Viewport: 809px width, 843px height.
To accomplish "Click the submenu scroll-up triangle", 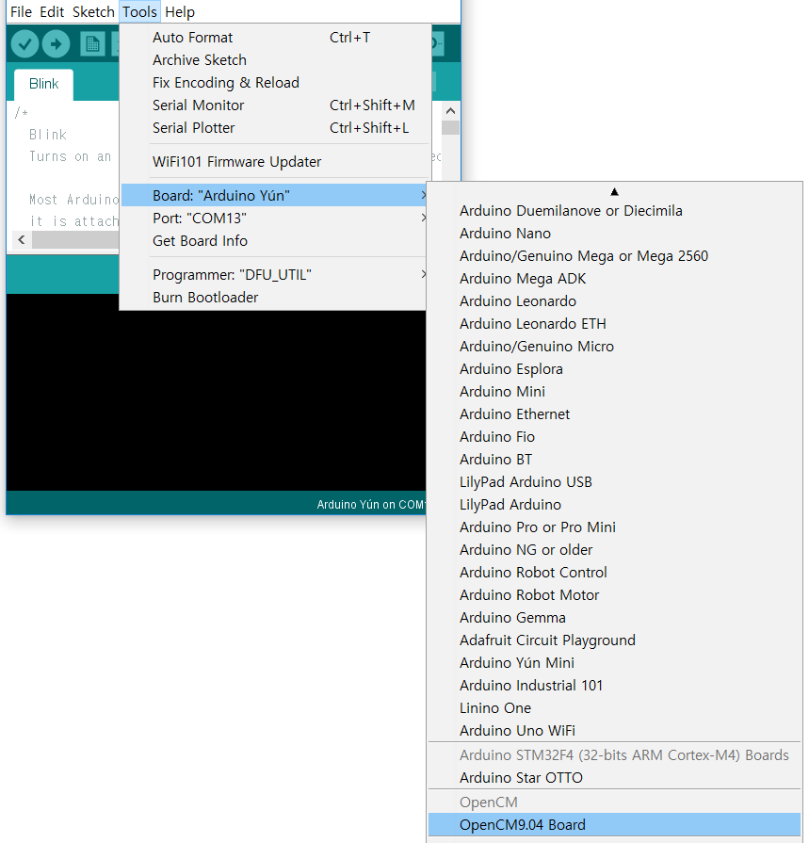I will click(614, 191).
